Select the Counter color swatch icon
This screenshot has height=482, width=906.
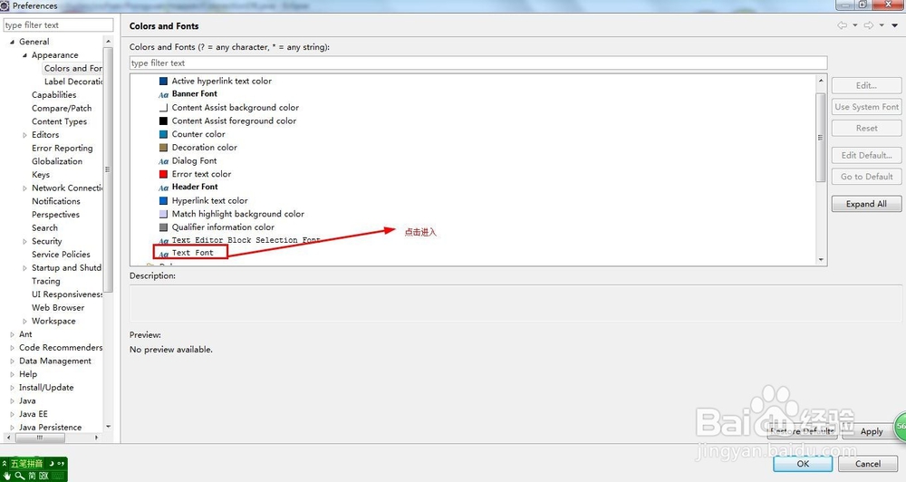163,134
